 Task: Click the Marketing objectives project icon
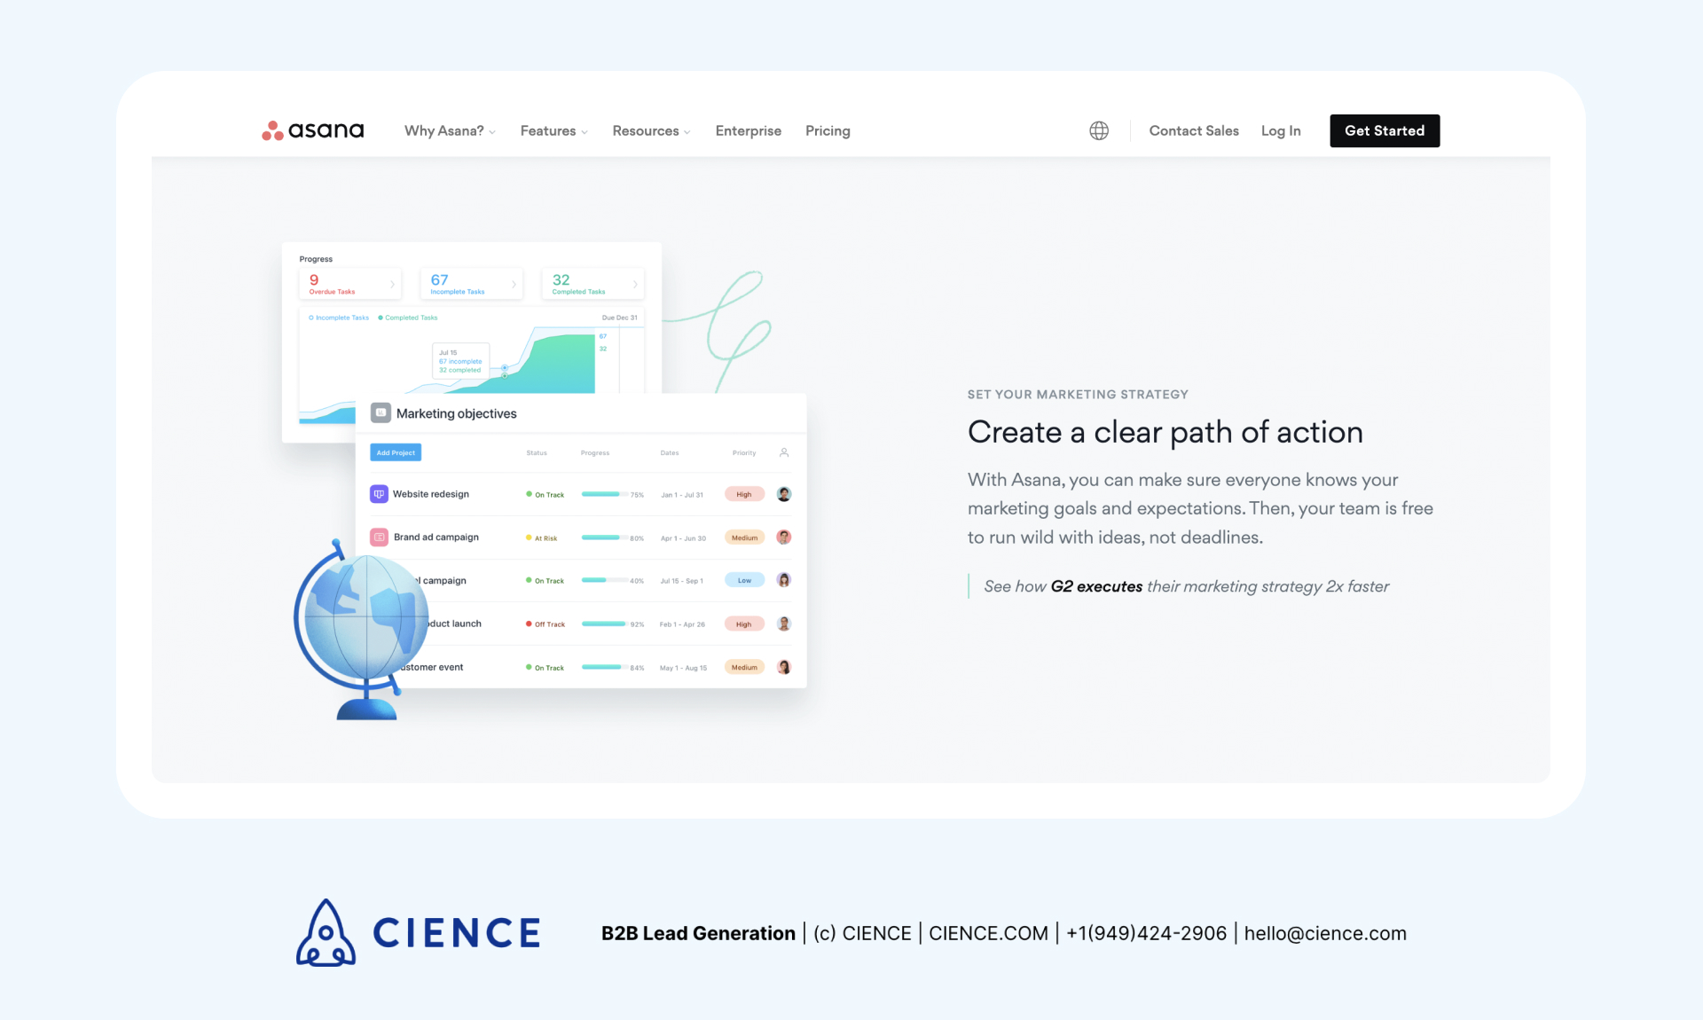381,412
